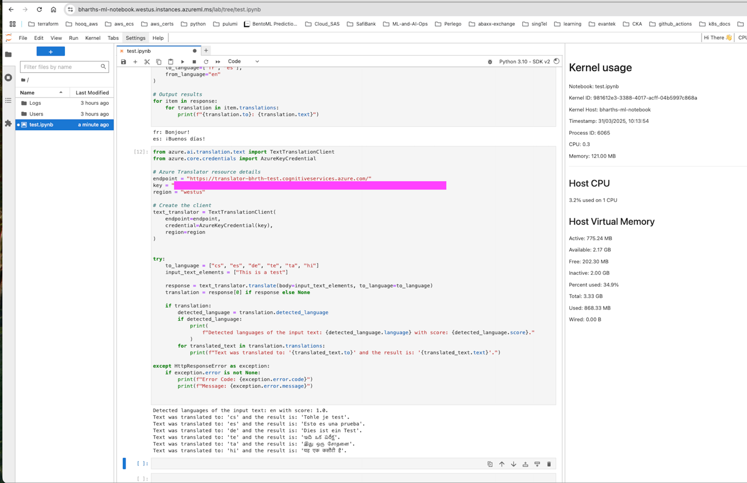Open the Edit menu

tap(39, 38)
